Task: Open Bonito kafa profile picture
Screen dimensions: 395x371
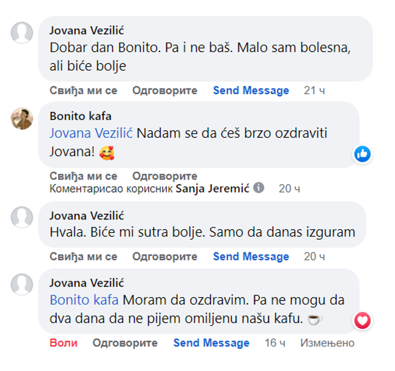Action: pyautogui.click(x=22, y=119)
